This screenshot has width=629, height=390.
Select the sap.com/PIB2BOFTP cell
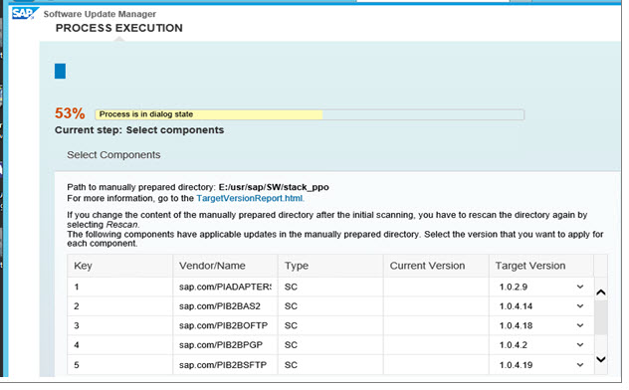(x=225, y=325)
